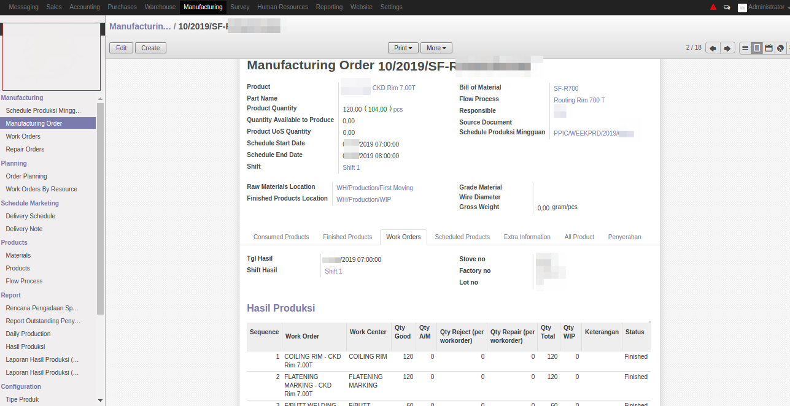Screen dimensions: 790x406
Task: Open the More actions dropdown
Action: [x=436, y=48]
